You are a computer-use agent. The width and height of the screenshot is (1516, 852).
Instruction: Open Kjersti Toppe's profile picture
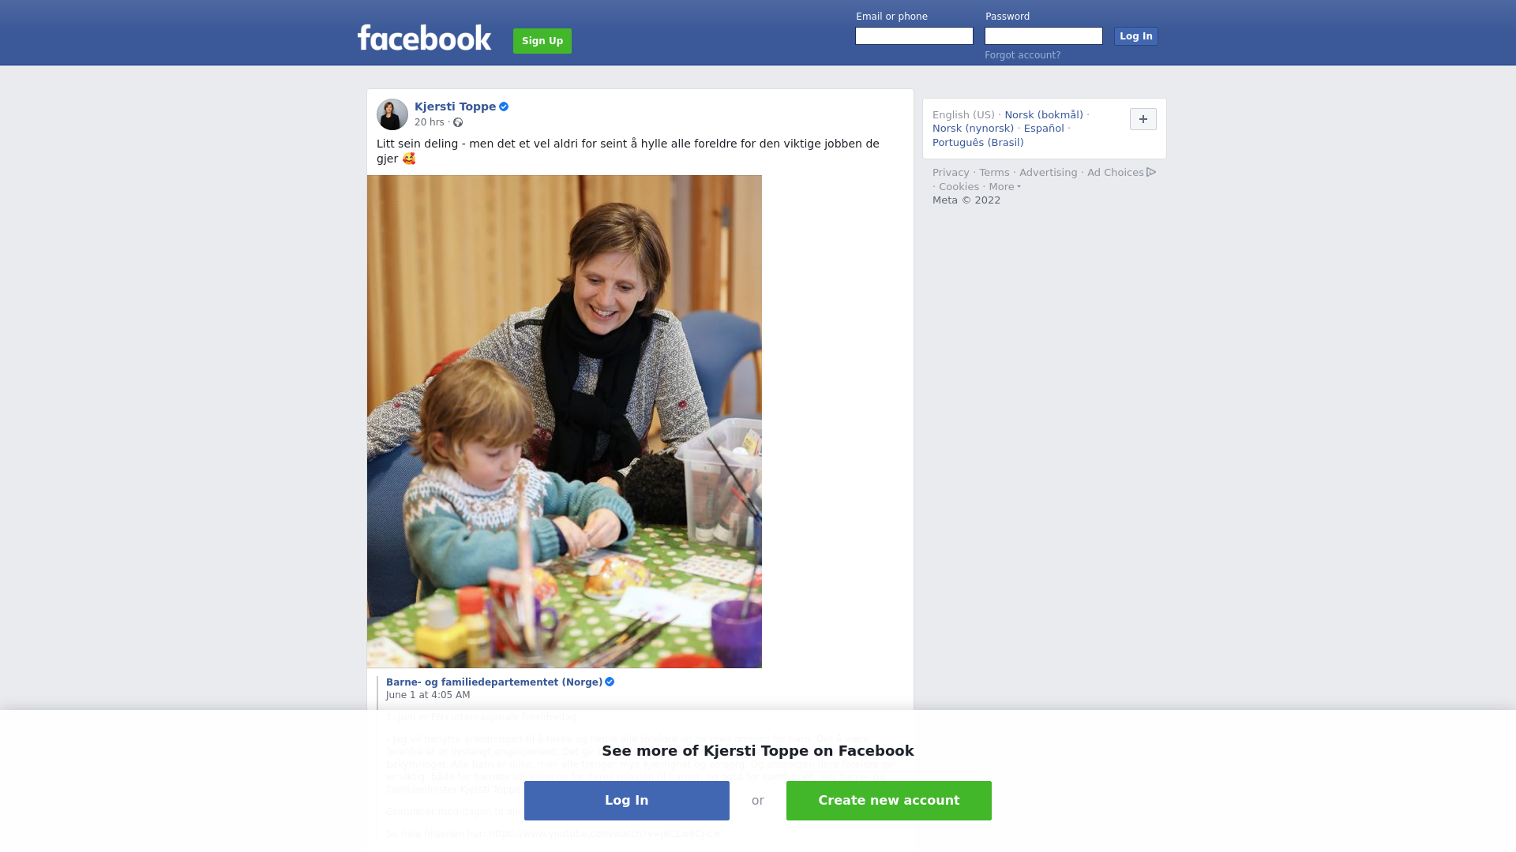(x=392, y=114)
